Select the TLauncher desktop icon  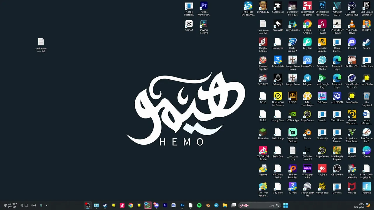point(263,134)
